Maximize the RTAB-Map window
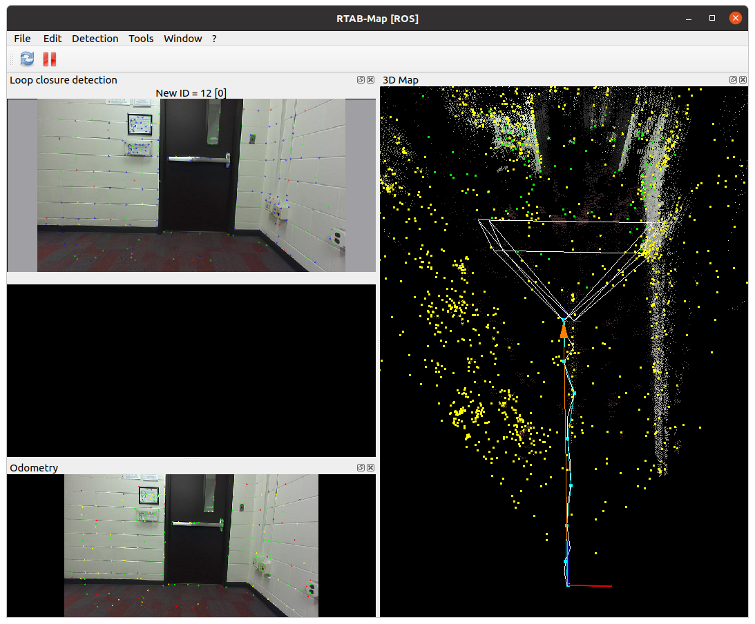 [712, 18]
